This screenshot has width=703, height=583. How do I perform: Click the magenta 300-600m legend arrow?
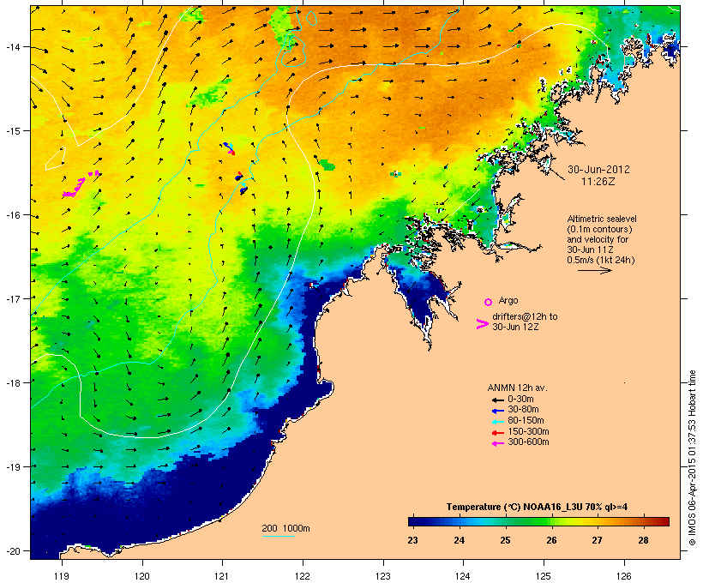click(497, 443)
